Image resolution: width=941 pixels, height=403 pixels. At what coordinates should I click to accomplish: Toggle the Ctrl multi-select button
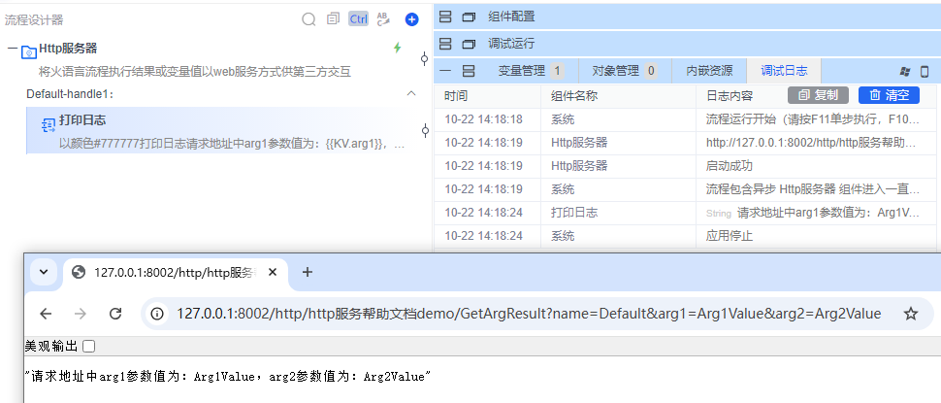[358, 19]
